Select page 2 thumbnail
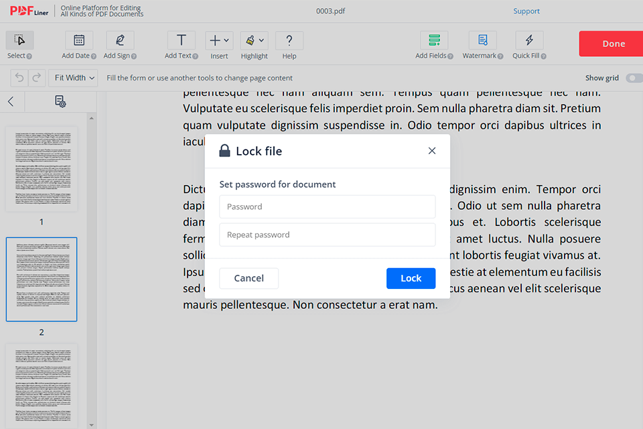 [x=42, y=279]
